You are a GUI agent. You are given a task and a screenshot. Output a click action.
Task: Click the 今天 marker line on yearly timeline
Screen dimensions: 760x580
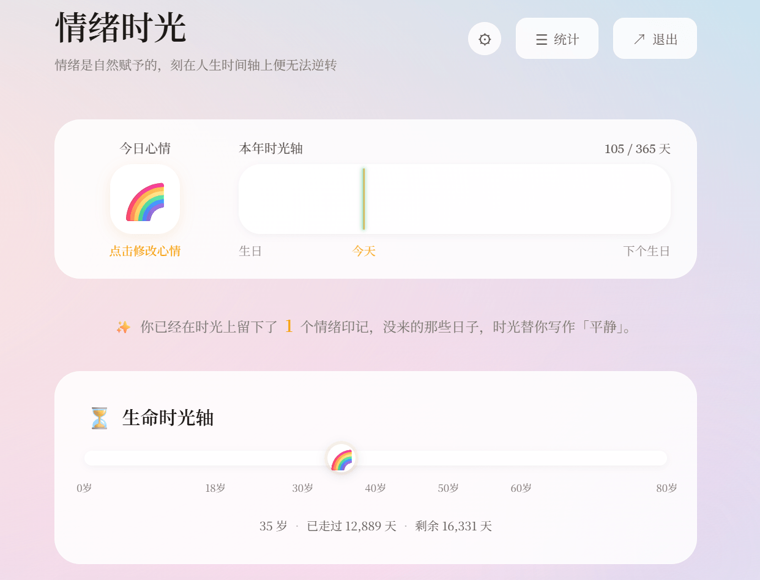(363, 199)
